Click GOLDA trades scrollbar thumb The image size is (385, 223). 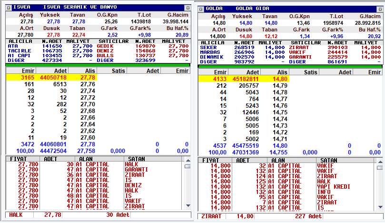380,168
